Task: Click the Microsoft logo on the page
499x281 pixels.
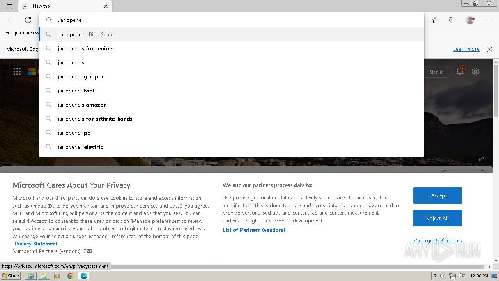Action: pos(32,71)
